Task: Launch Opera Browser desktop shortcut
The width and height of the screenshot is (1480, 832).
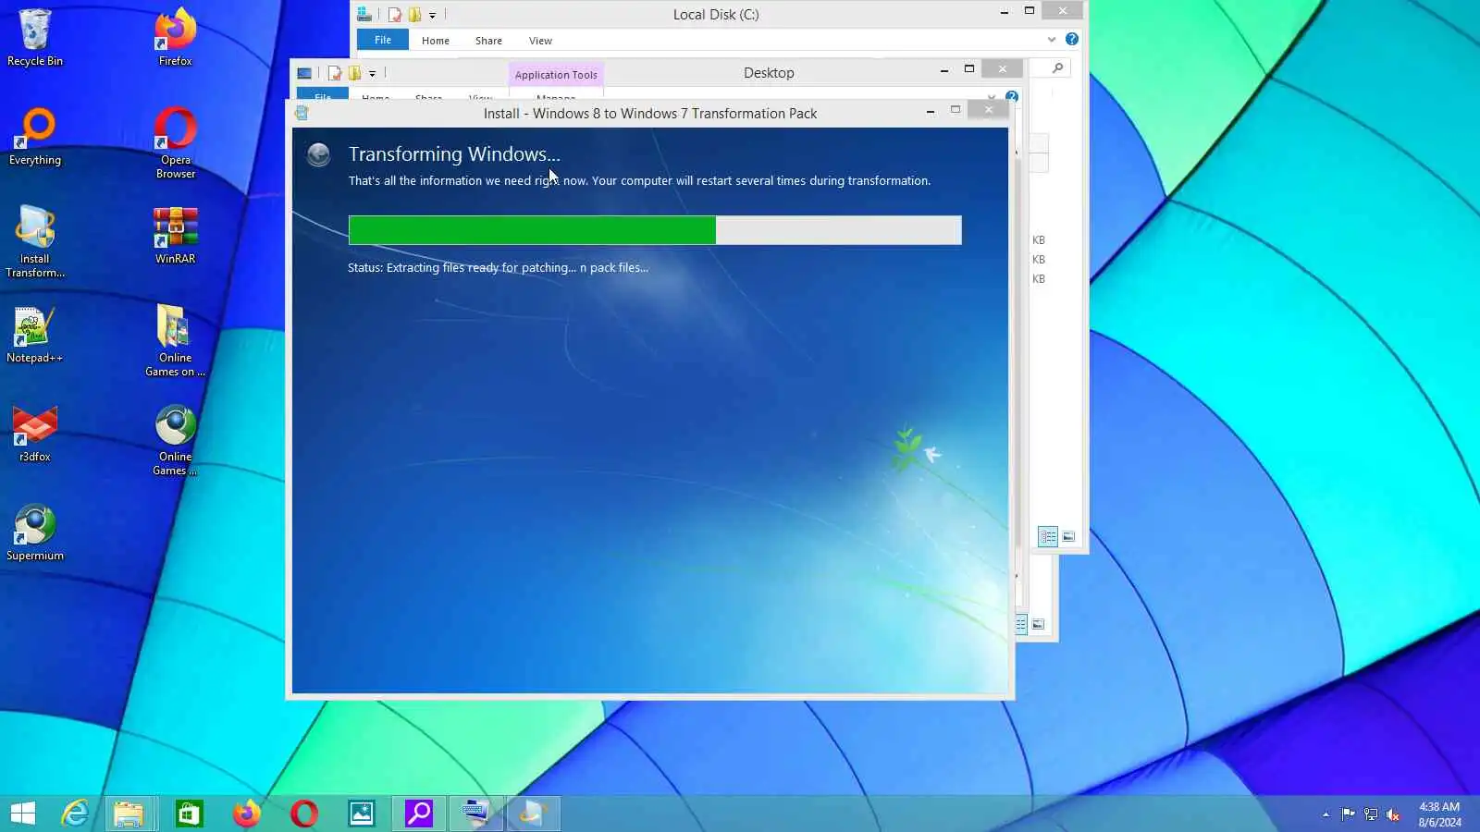Action: [175, 142]
